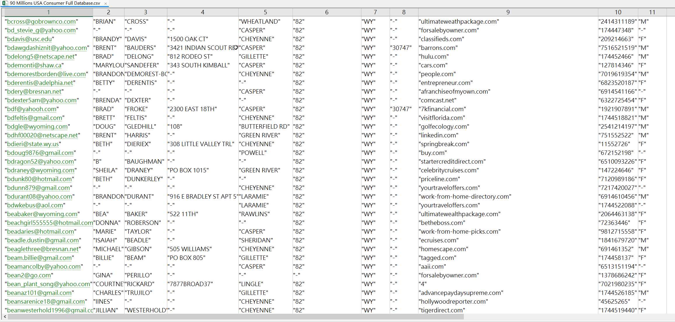Select column header 2

point(109,12)
